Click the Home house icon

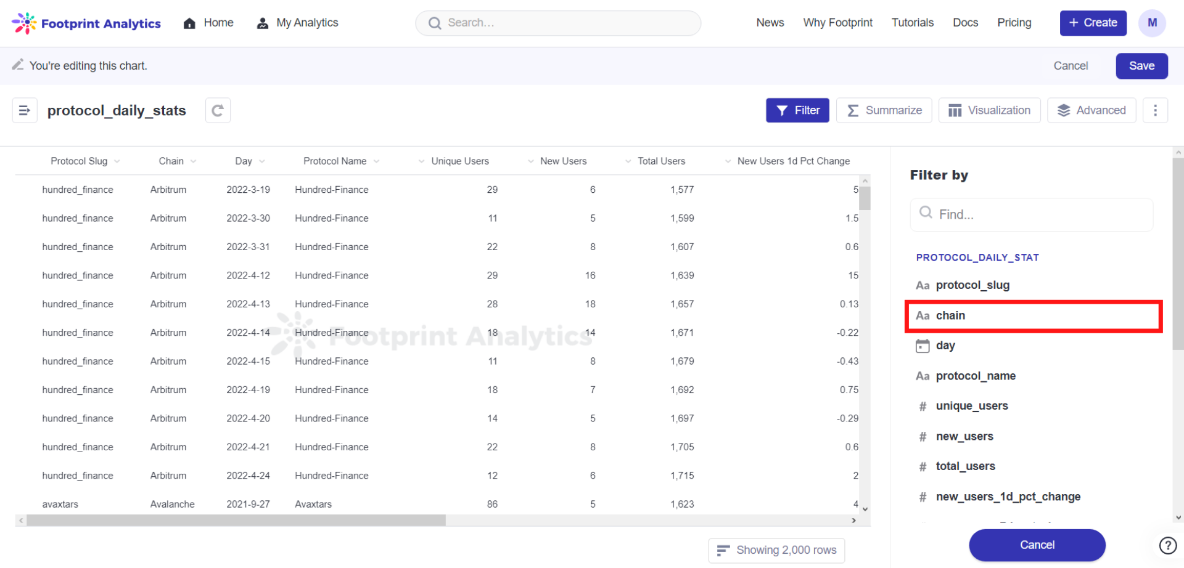pos(189,23)
